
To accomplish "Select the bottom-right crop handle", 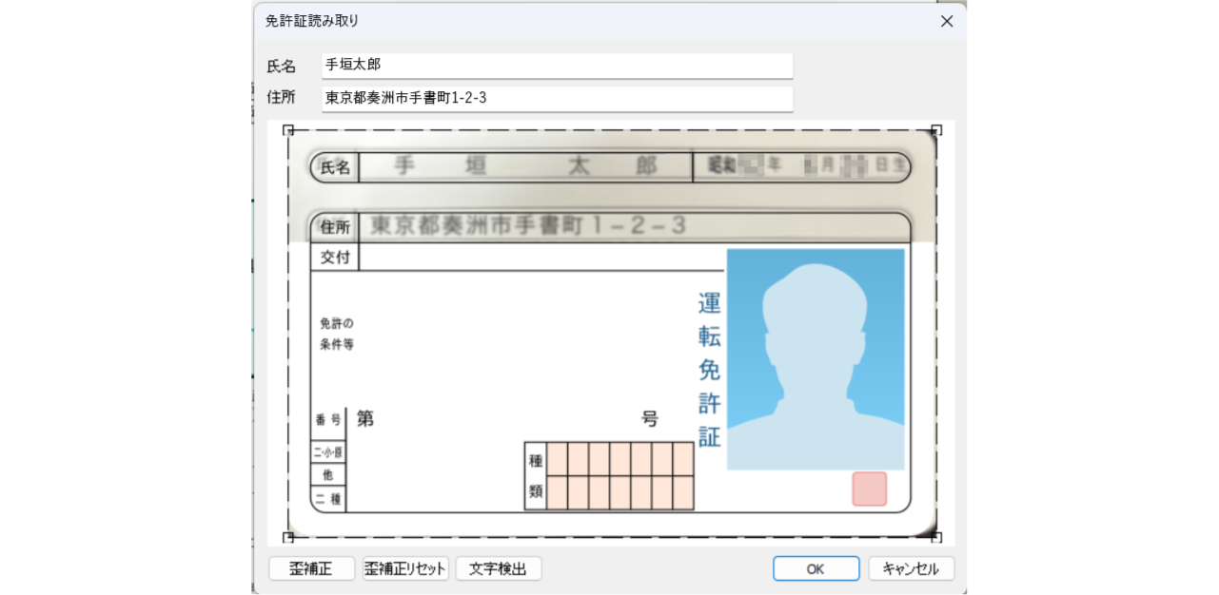I will point(936,535).
